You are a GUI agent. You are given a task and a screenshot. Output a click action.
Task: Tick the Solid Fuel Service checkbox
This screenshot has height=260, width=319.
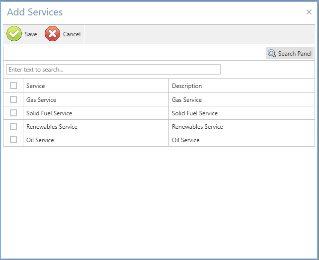coord(13,113)
